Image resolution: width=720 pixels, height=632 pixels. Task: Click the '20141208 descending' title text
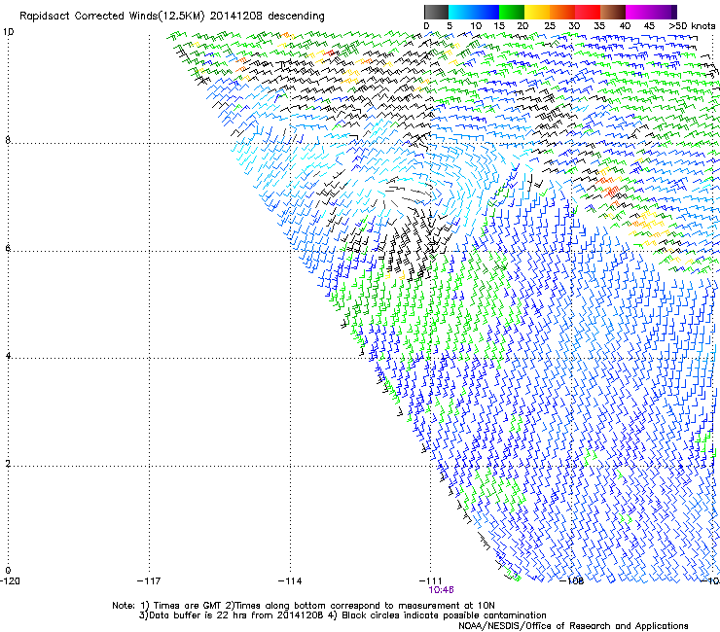(267, 17)
